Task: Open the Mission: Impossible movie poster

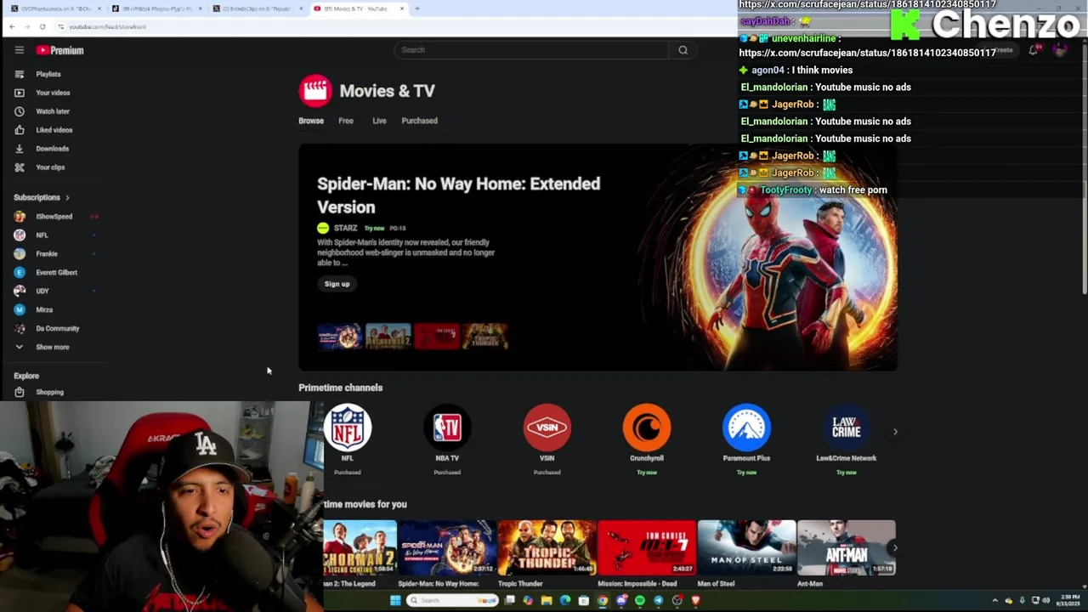Action: pyautogui.click(x=647, y=548)
